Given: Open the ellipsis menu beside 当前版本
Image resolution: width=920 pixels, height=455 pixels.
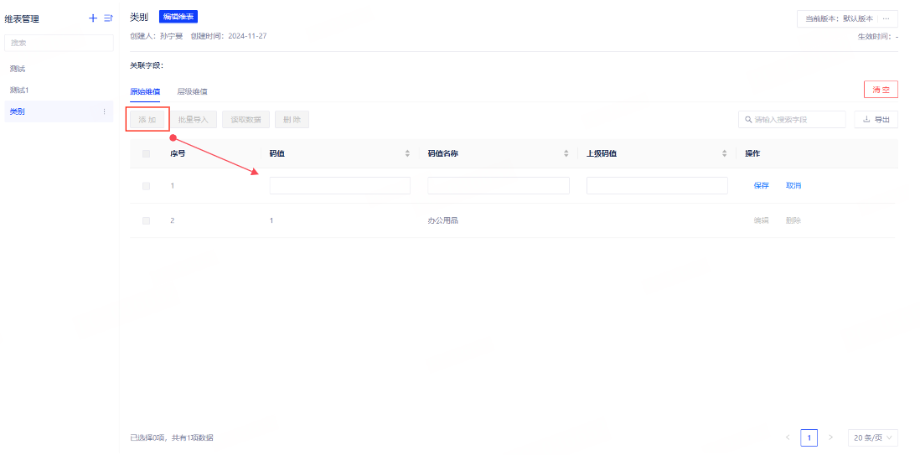Looking at the screenshot, I should 886,18.
